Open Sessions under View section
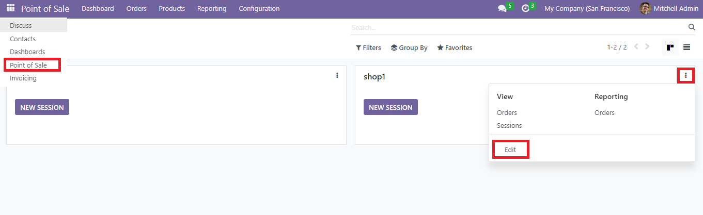 509,126
